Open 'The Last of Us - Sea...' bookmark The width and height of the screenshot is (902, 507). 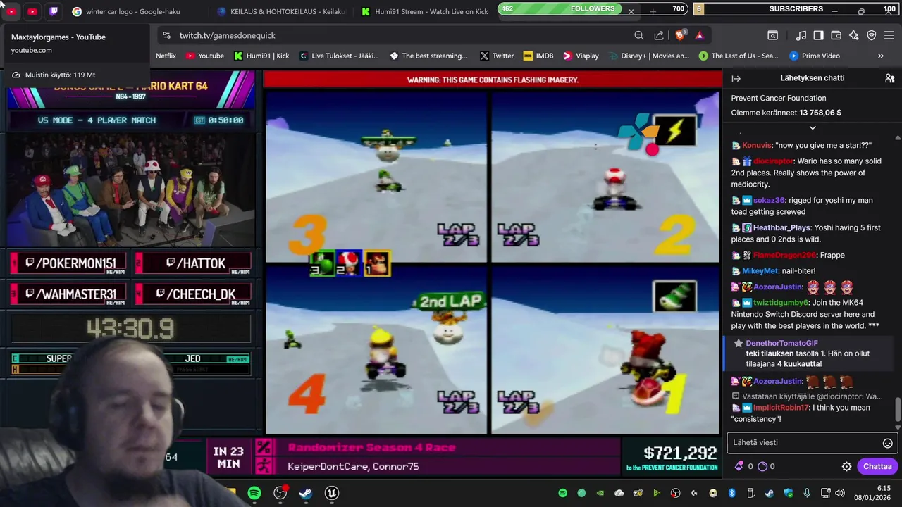(x=739, y=56)
